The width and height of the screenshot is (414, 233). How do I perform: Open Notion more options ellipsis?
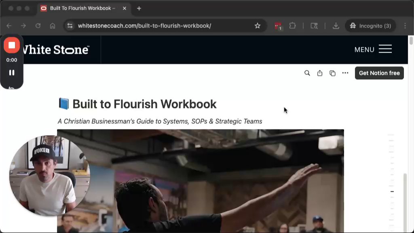[x=345, y=73]
